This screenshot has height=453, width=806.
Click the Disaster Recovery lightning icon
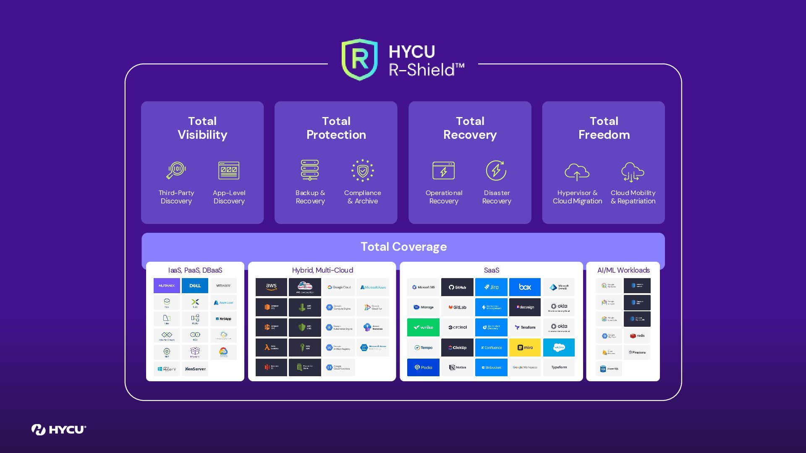496,170
